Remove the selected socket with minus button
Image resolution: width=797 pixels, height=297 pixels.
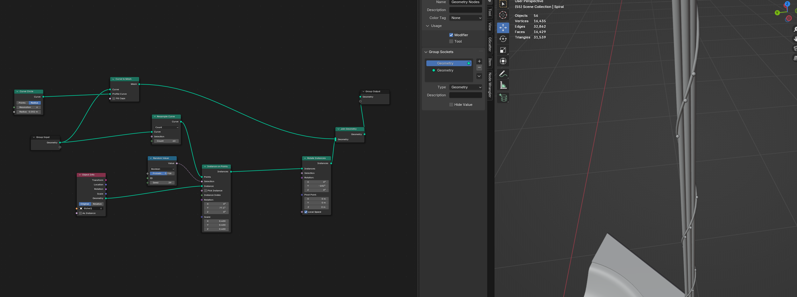(x=479, y=67)
